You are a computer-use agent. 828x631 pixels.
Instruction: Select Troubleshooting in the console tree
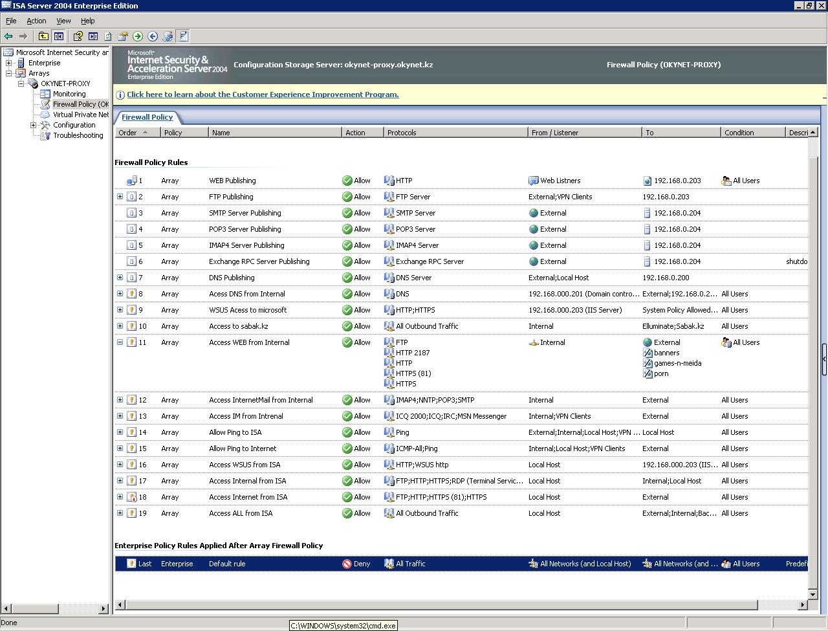click(78, 135)
